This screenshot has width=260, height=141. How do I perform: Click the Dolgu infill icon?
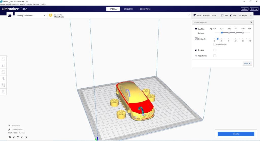(x=196, y=39)
